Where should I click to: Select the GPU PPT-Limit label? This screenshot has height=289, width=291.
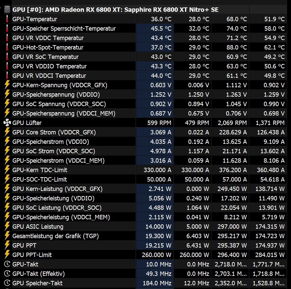(32, 255)
